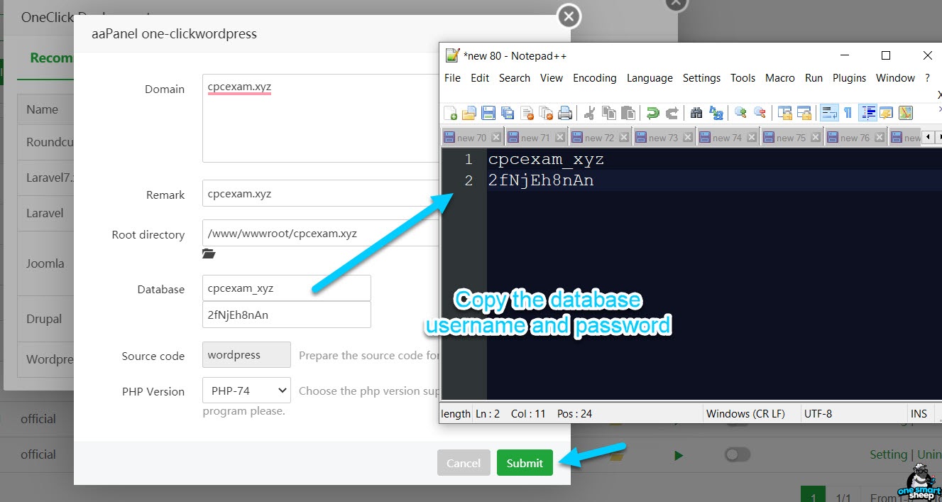This screenshot has width=942, height=502.
Task: Toggle show all characters pilcrow icon
Action: point(848,113)
